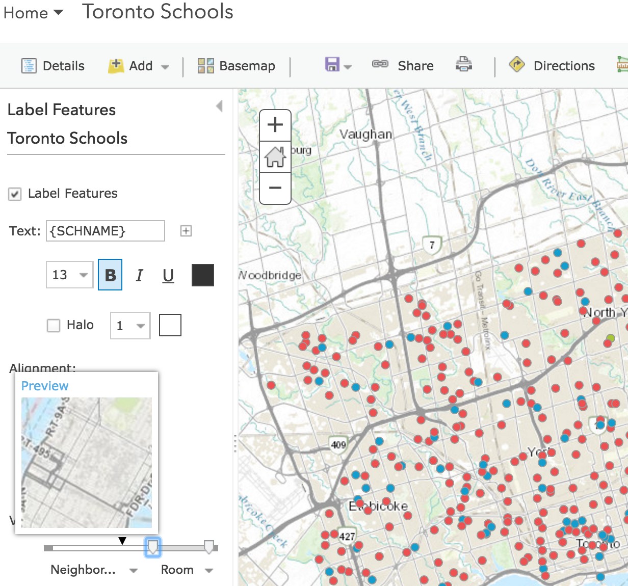Open the white halo color swatch
Screen dimensions: 628x586
click(x=170, y=325)
